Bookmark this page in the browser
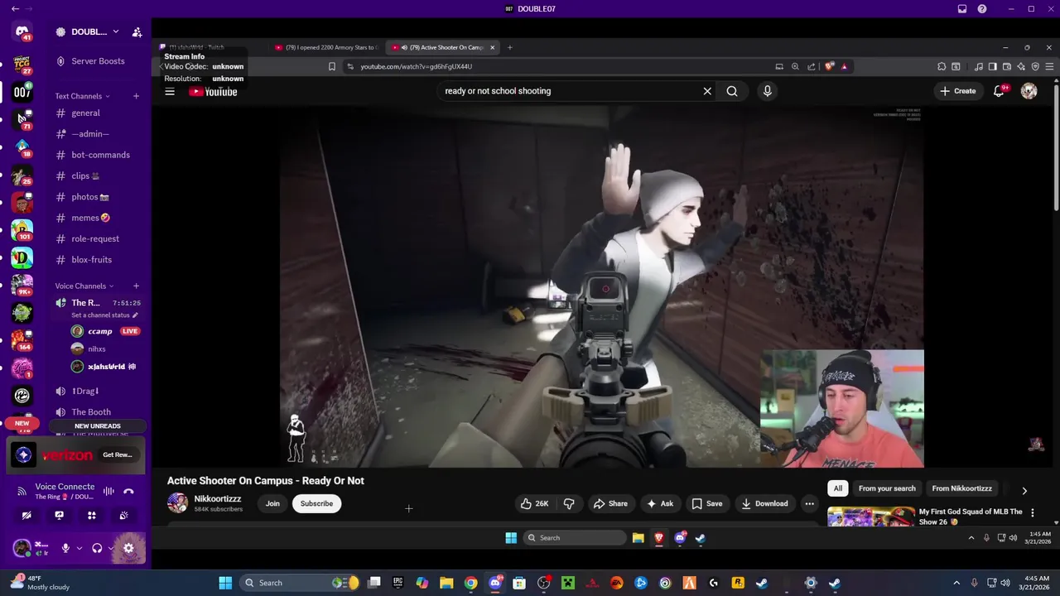This screenshot has width=1060, height=596. [x=332, y=66]
